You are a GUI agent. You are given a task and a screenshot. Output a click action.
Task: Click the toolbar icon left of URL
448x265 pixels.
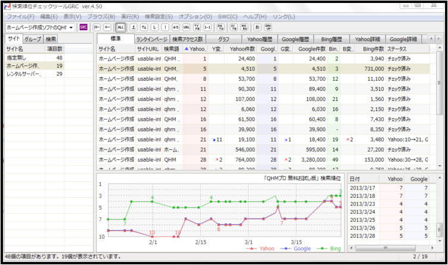176,27
